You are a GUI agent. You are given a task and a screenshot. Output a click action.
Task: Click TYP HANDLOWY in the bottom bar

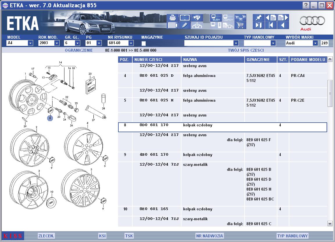point(293,236)
